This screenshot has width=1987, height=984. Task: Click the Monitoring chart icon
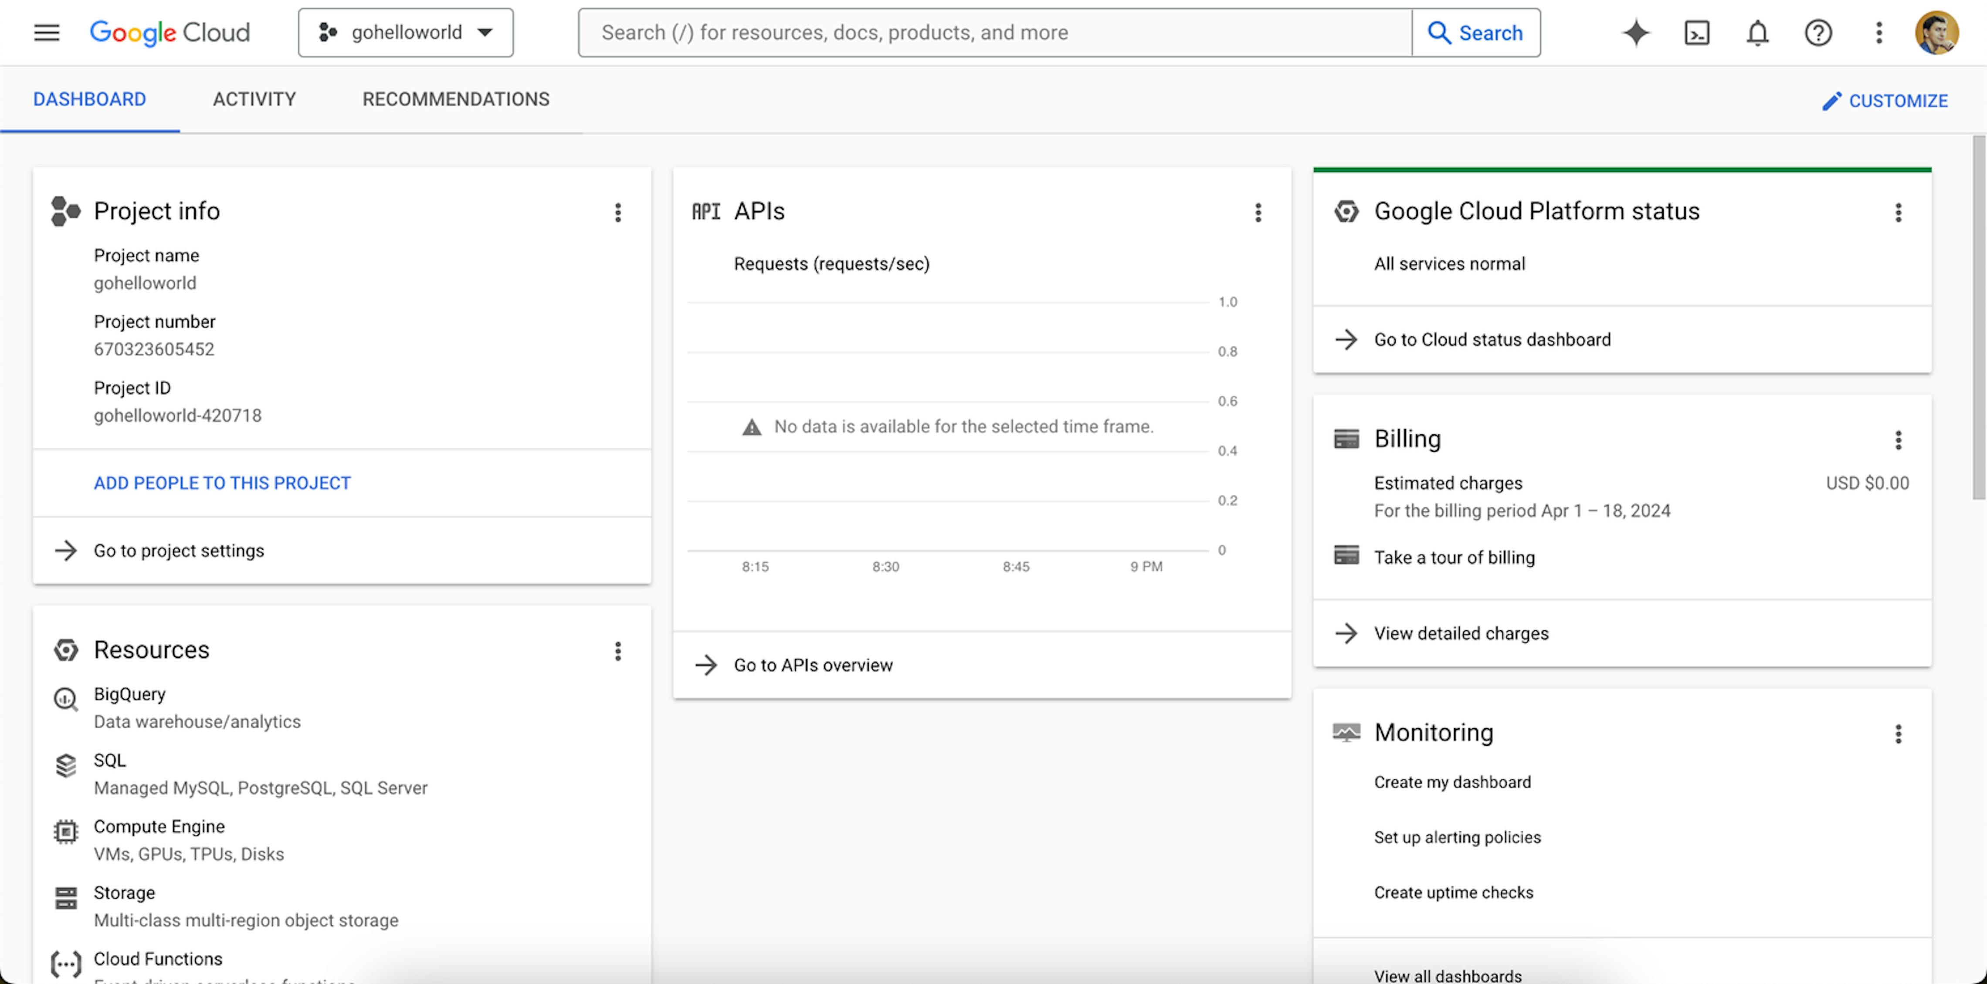[x=1346, y=732]
